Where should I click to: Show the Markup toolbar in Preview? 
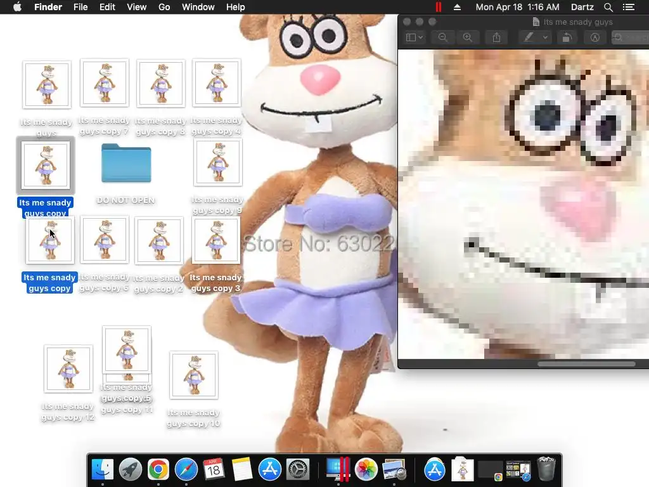594,37
